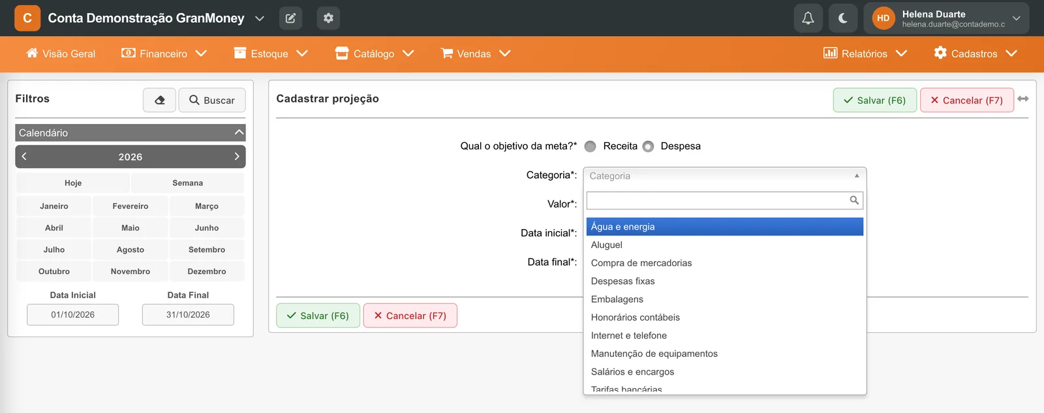
Task: Expand Helena Duarte user menu chevron
Action: click(x=1016, y=18)
